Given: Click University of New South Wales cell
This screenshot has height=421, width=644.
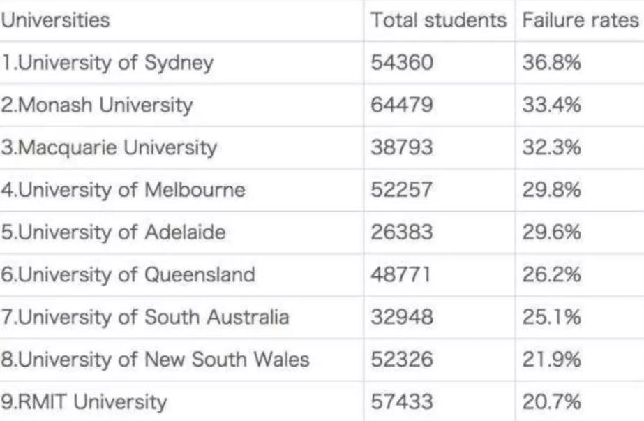Looking at the screenshot, I should click(156, 360).
